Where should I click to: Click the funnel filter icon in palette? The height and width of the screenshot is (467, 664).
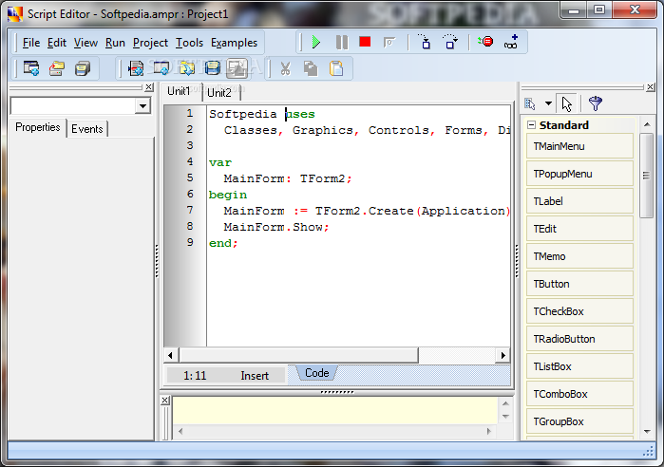(x=596, y=103)
